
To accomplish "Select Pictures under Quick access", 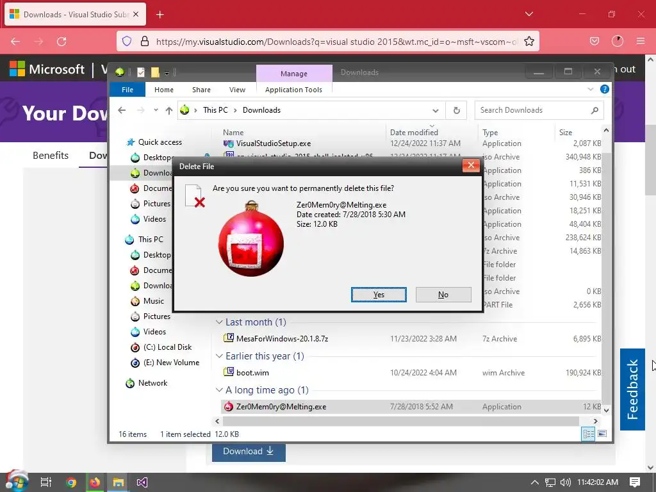I will pyautogui.click(x=156, y=203).
